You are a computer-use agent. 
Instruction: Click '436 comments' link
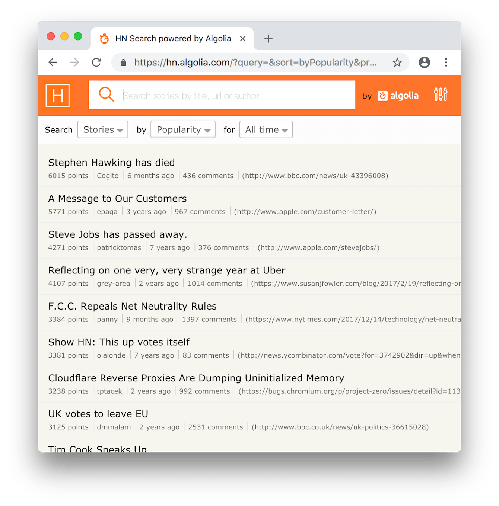tap(208, 176)
